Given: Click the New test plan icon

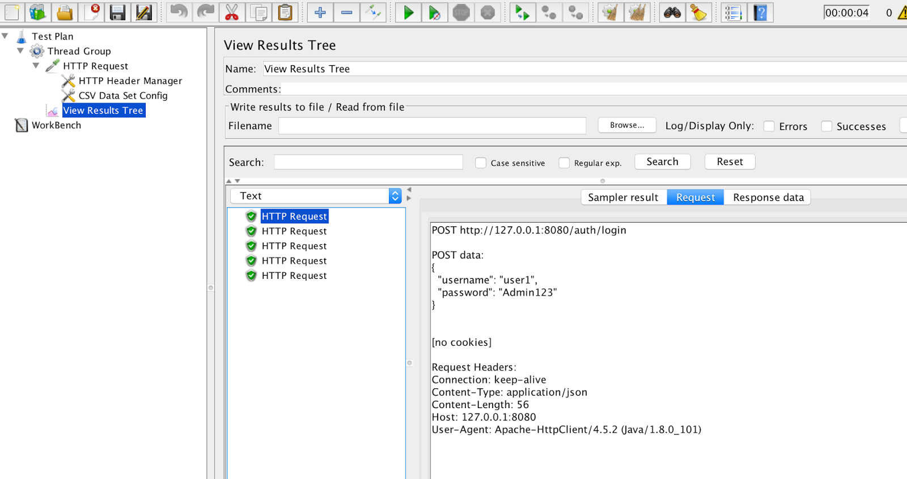Looking at the screenshot, I should pos(11,12).
